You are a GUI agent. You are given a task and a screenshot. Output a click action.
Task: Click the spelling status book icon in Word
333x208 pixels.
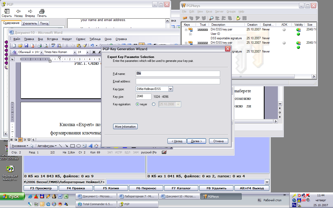tap(164, 152)
